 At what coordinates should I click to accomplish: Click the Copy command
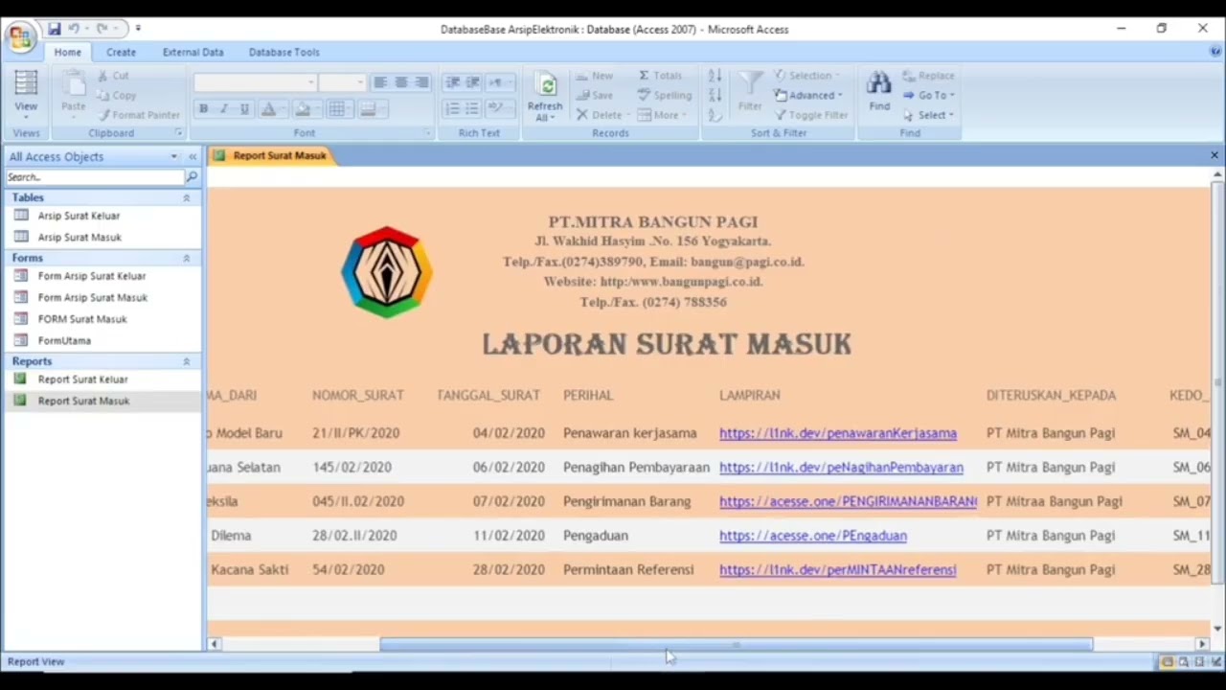[116, 95]
